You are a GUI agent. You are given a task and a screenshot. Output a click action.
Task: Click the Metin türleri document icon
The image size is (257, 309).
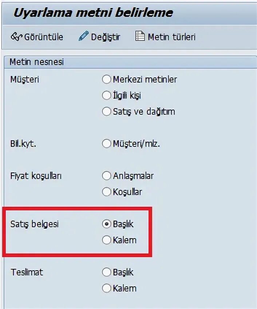(x=140, y=36)
